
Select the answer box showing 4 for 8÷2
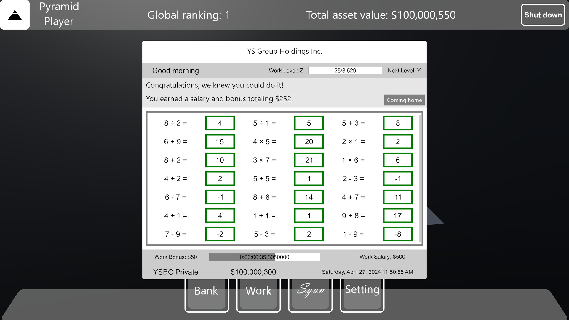220,123
